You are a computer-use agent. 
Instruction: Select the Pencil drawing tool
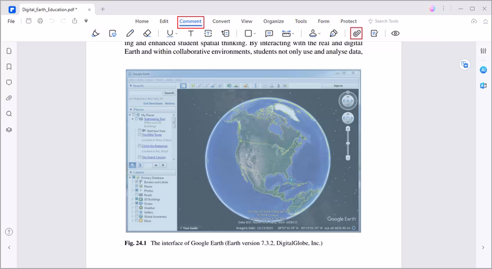[130, 33]
